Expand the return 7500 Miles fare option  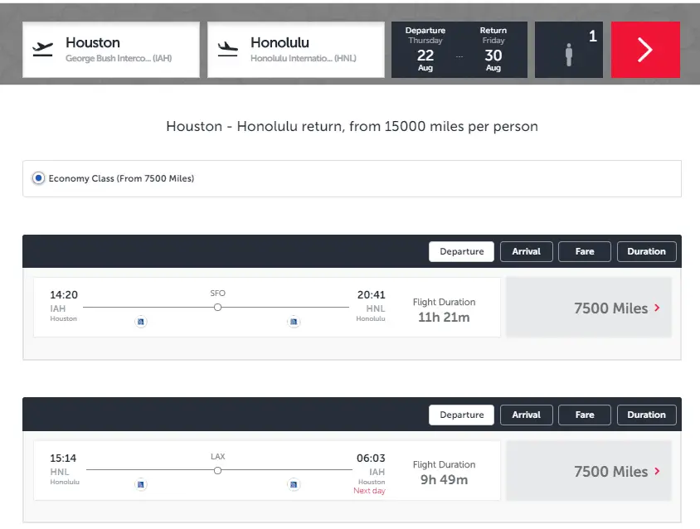tap(588, 472)
